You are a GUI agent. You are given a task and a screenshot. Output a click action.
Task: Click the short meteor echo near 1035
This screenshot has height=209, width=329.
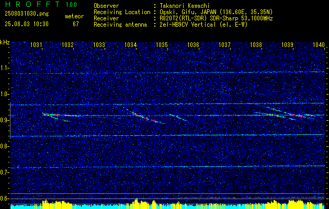178,118
